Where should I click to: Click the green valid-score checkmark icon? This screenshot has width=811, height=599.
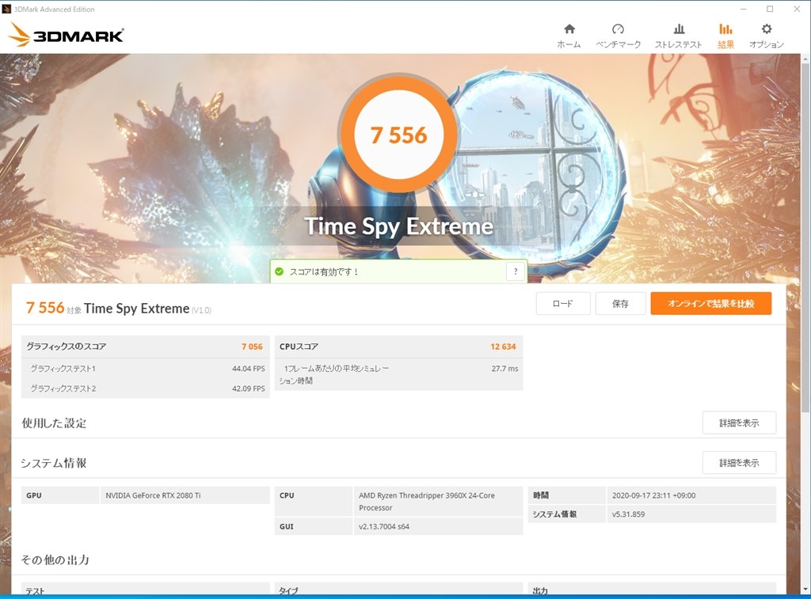pos(279,271)
